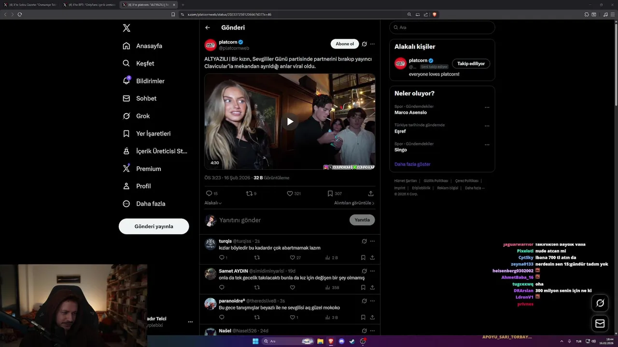This screenshot has width=618, height=347.
Task: Open Singo trend options
Action: (487, 145)
